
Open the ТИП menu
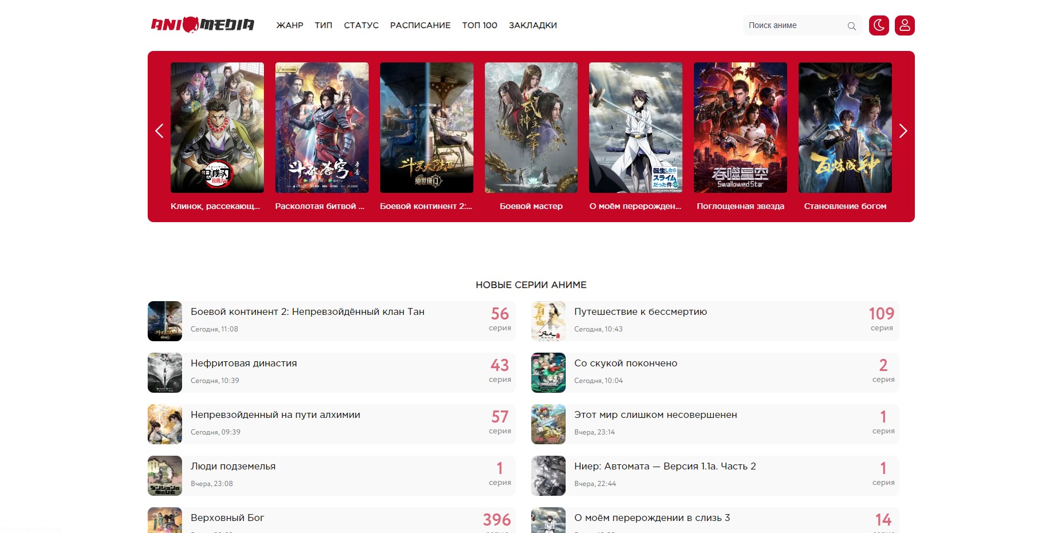(323, 25)
